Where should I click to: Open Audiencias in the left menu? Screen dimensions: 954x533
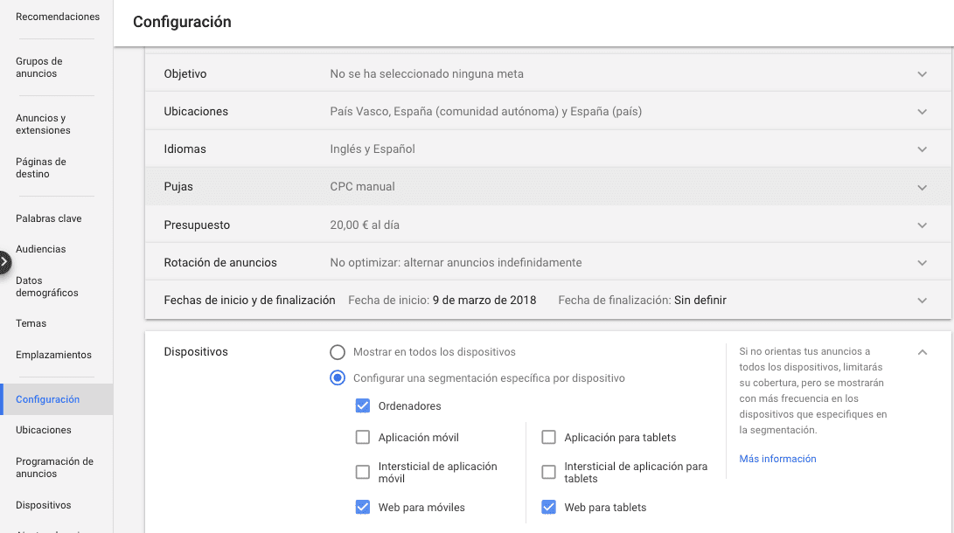tap(40, 249)
